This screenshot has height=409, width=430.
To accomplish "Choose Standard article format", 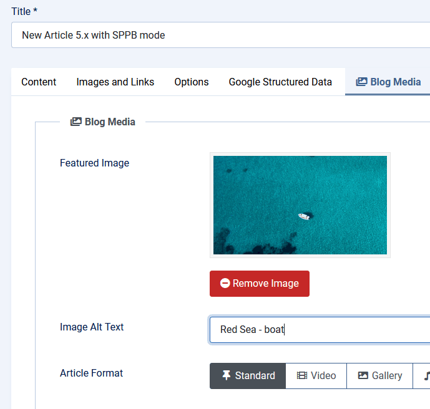I will coord(248,376).
